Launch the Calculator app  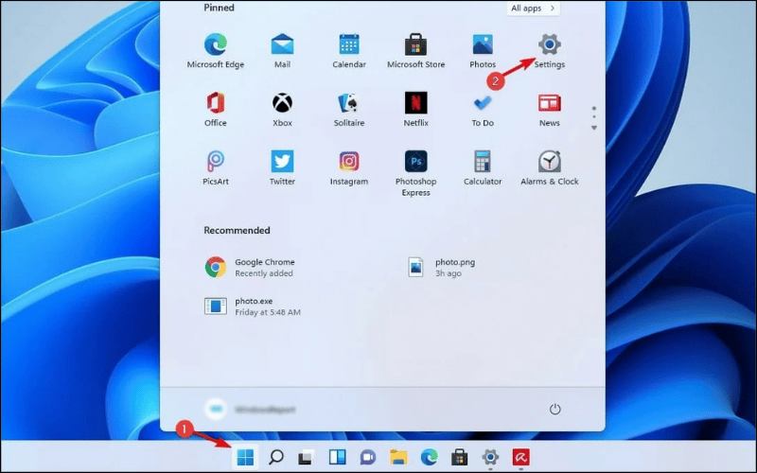[483, 162]
